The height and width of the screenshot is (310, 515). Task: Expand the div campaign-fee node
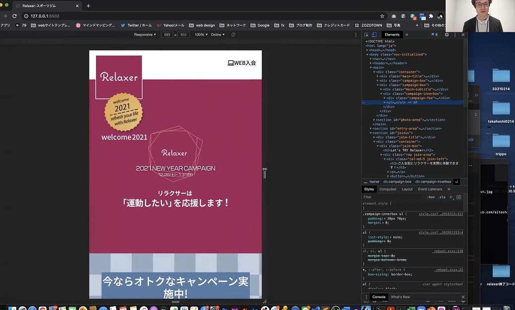385,98
